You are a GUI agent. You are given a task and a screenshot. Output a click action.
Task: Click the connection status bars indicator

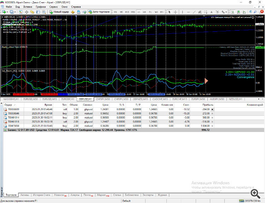tap(241, 201)
